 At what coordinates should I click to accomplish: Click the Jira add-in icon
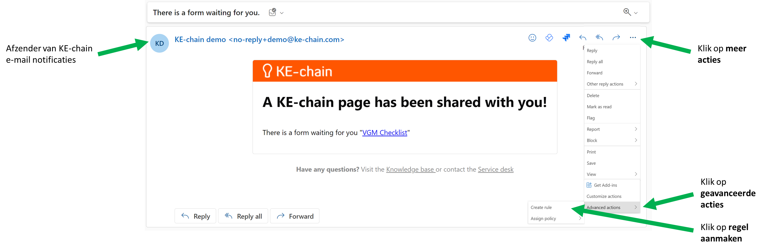[x=566, y=38]
